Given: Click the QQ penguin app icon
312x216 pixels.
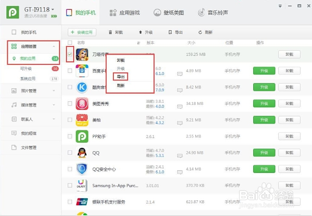Looking at the screenshot, I should pyautogui.click(x=82, y=153).
